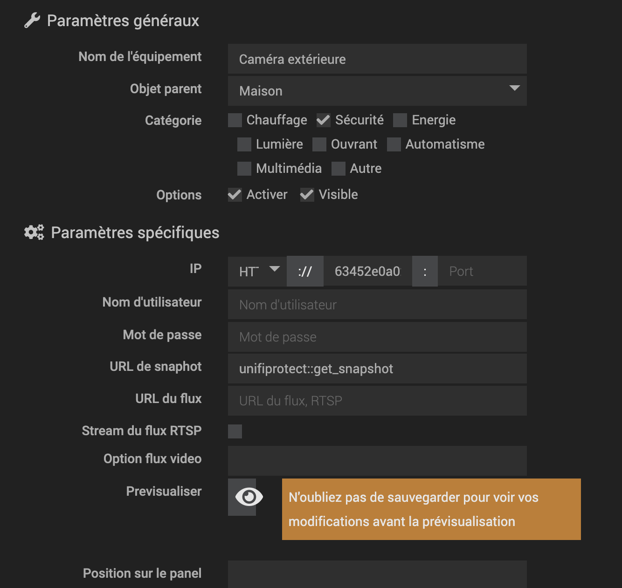This screenshot has width=622, height=588.
Task: Click the Mot de passe field
Action: coord(377,337)
